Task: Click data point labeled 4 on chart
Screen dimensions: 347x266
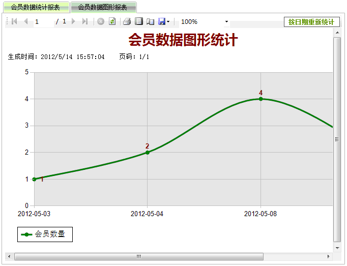Action: [261, 99]
